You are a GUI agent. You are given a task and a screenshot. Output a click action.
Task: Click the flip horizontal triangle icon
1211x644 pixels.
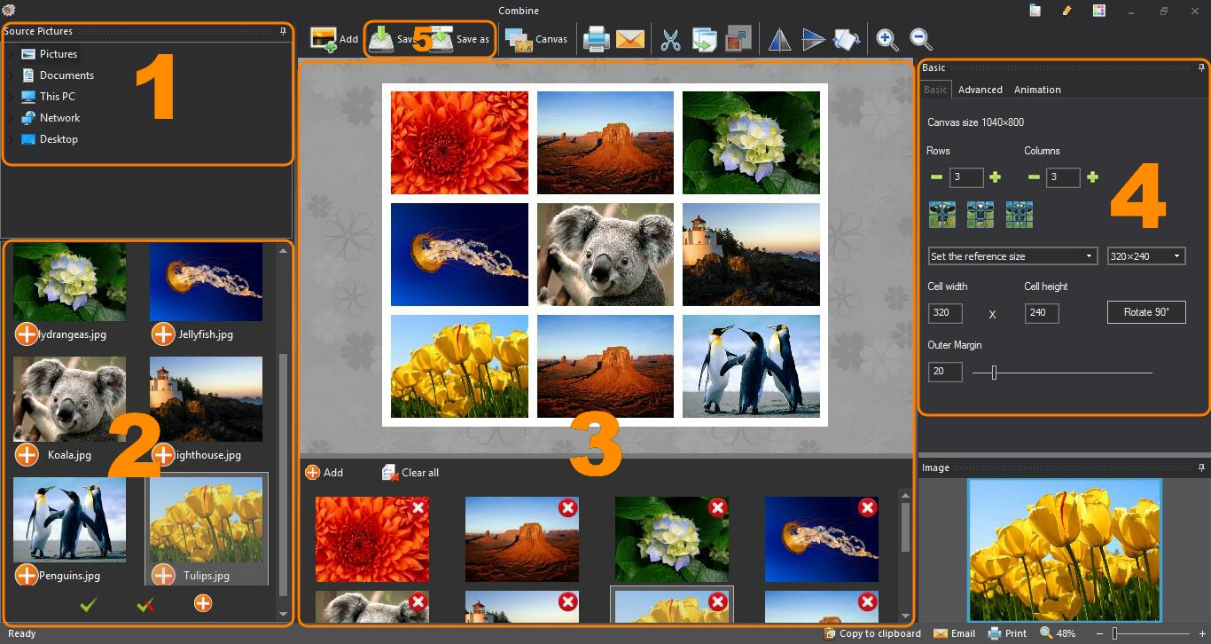[x=778, y=39]
